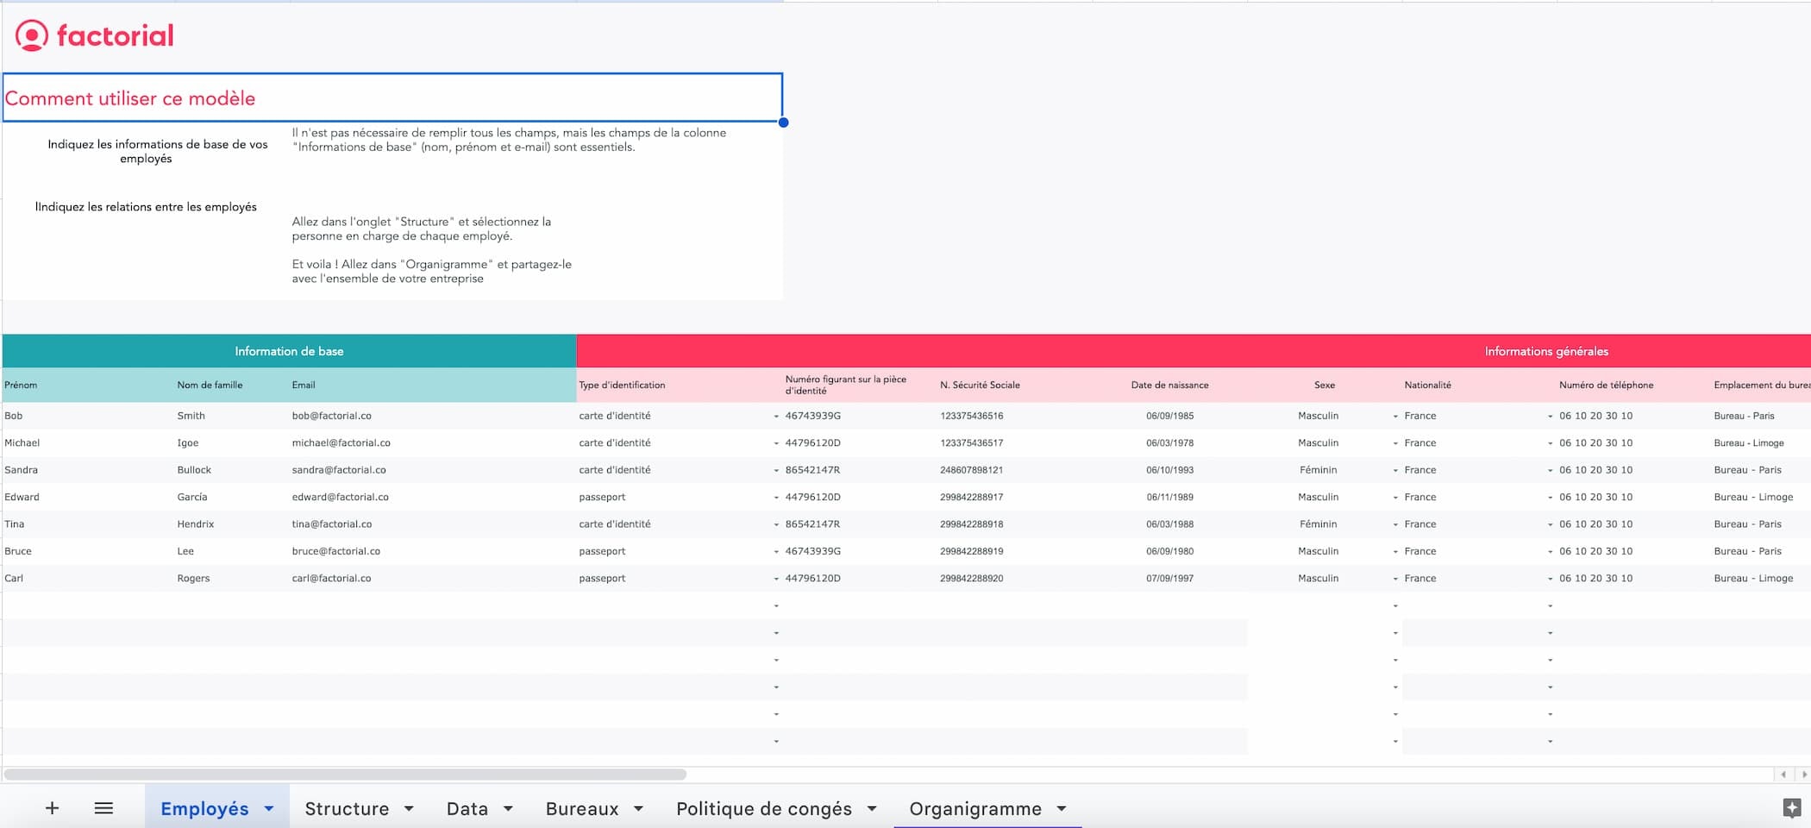This screenshot has width=1811, height=828.
Task: Click the add sheet plus icon
Action: [x=52, y=808]
